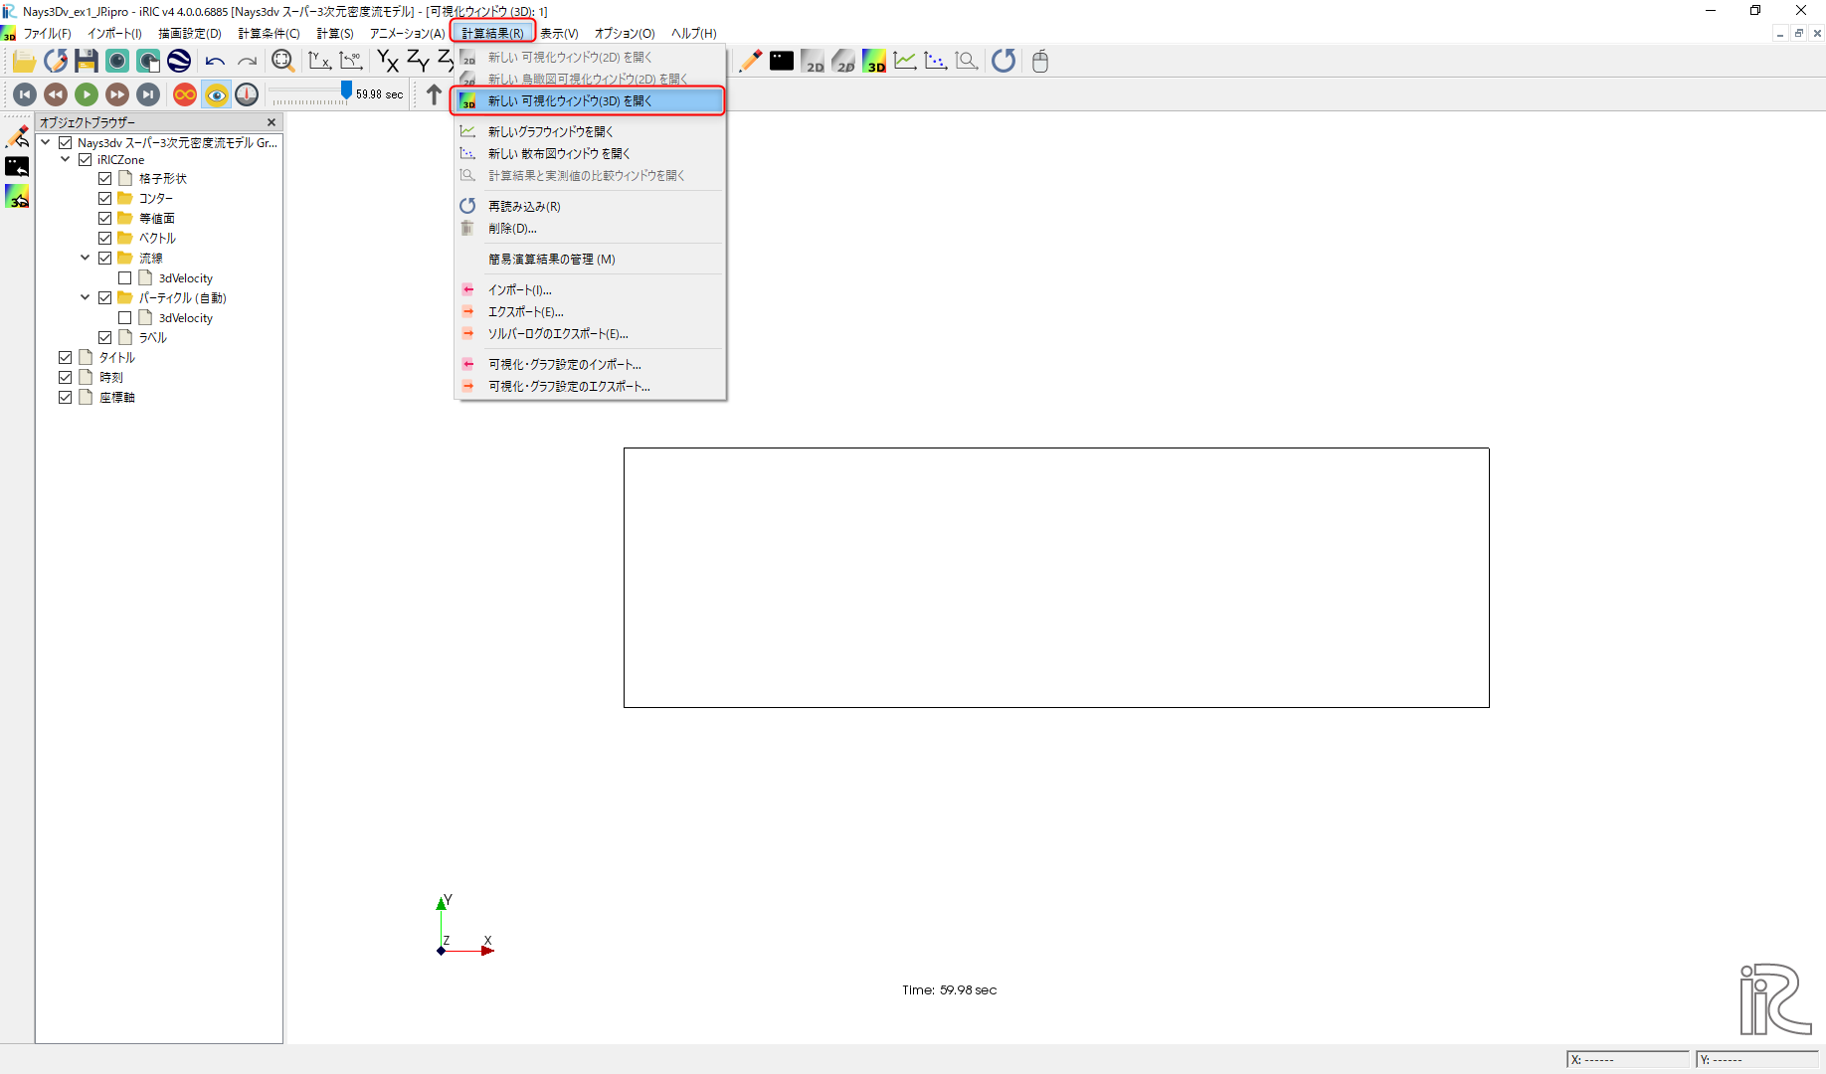The width and height of the screenshot is (1826, 1074).
Task: Click the pencil pre-processing window icon
Action: click(x=751, y=62)
